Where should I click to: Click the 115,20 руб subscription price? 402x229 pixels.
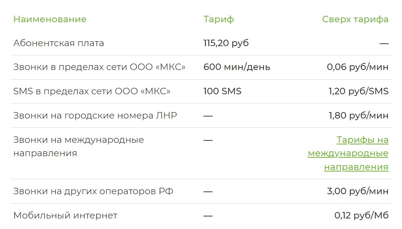pos(226,43)
